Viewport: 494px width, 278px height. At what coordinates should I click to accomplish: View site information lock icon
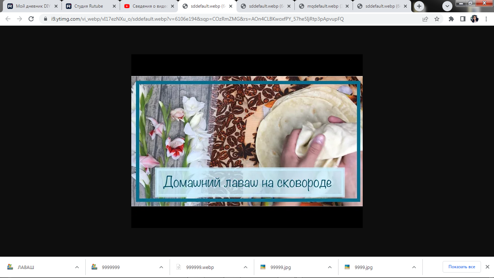(x=46, y=19)
